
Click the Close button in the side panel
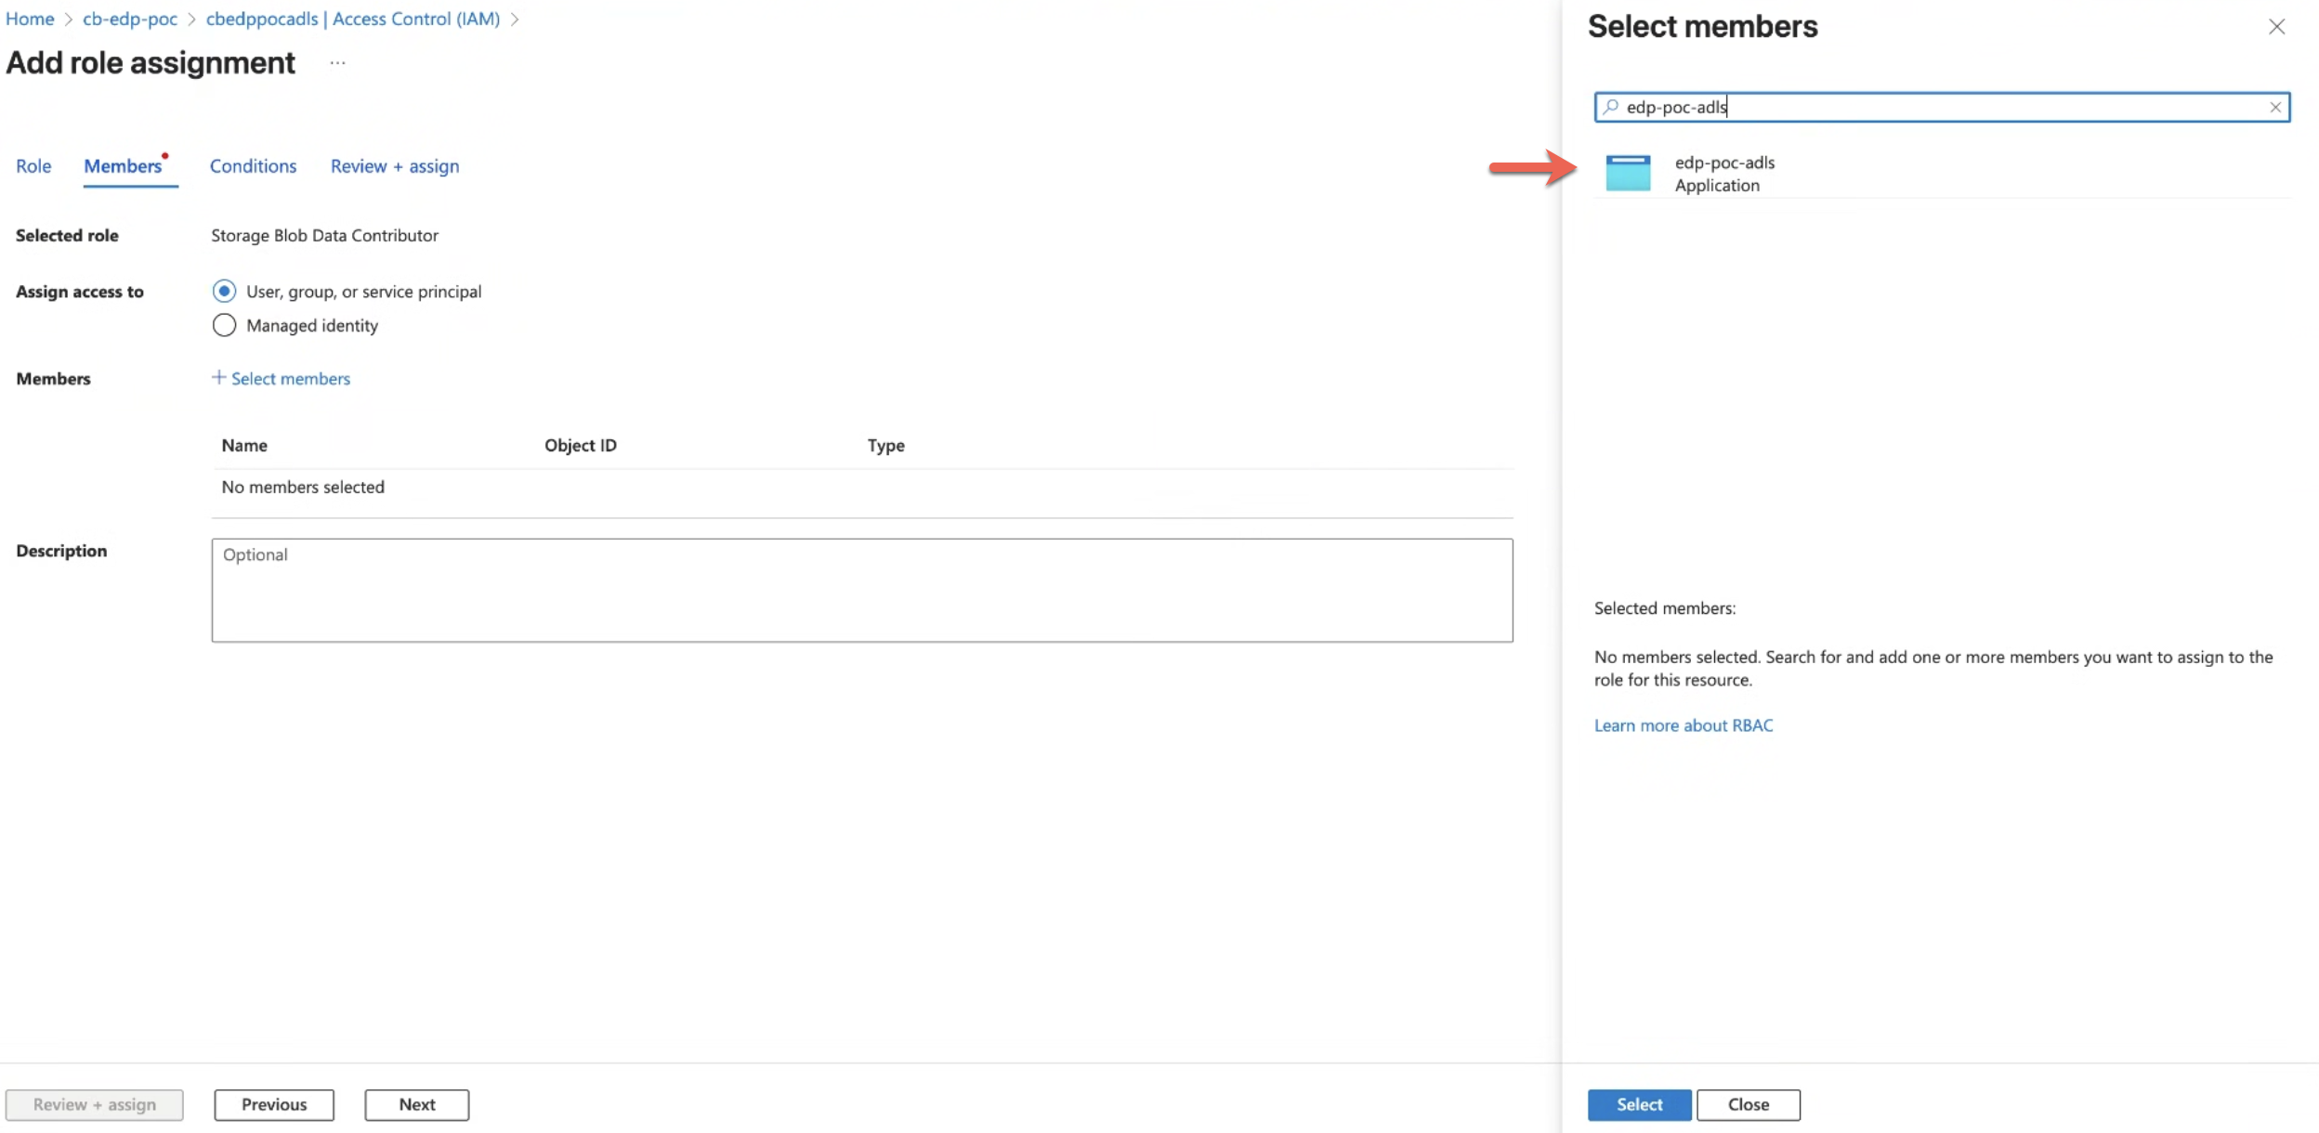1748,1104
